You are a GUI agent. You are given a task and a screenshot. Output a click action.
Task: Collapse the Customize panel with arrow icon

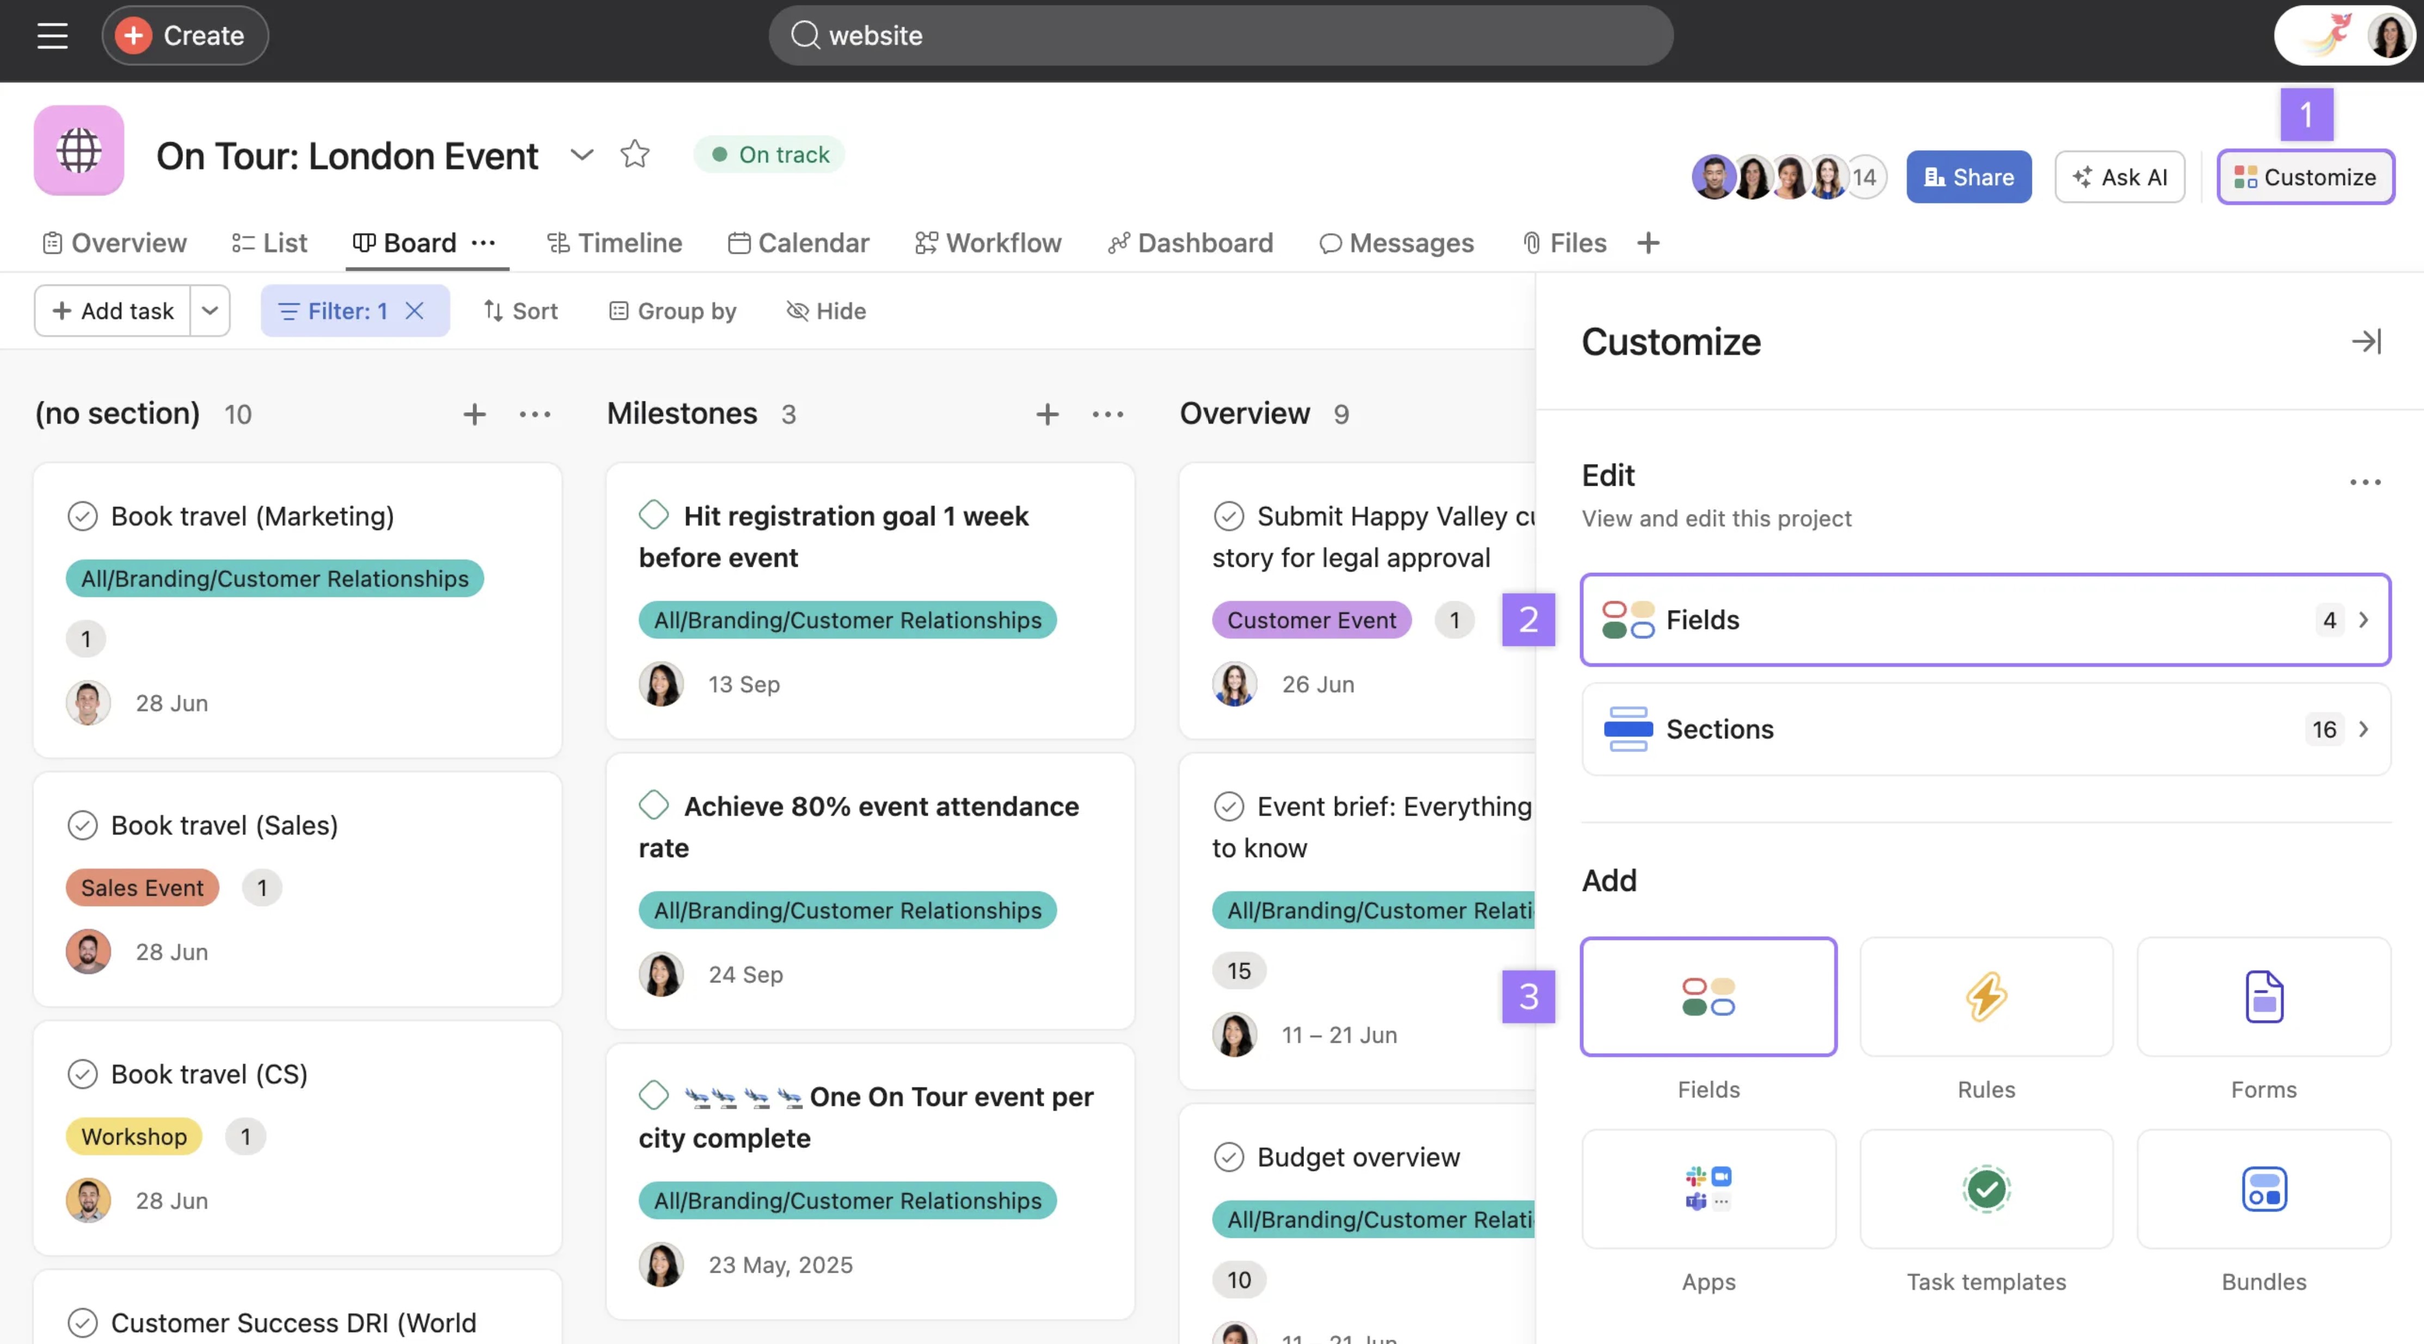(x=2366, y=341)
